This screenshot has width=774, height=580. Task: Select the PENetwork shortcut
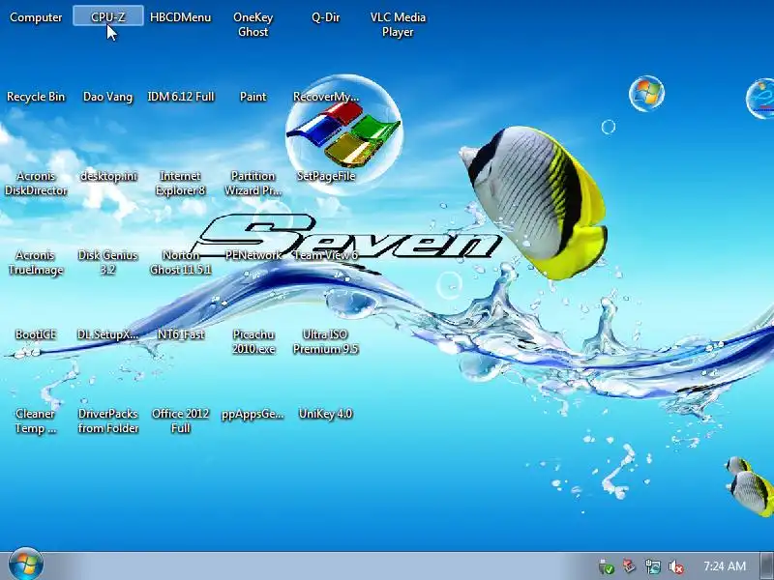pyautogui.click(x=253, y=255)
